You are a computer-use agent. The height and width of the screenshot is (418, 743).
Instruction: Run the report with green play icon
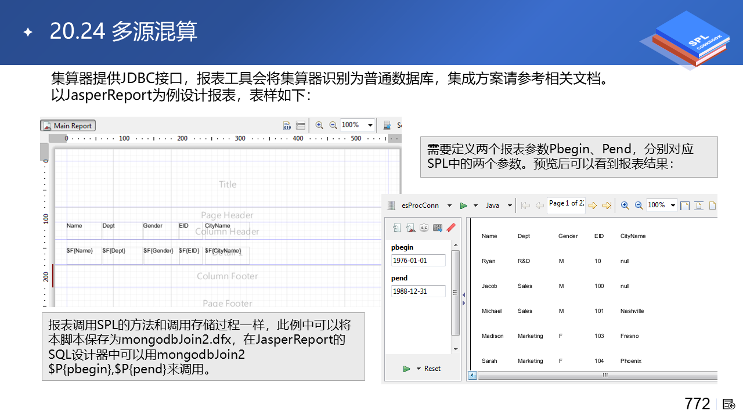click(x=464, y=206)
